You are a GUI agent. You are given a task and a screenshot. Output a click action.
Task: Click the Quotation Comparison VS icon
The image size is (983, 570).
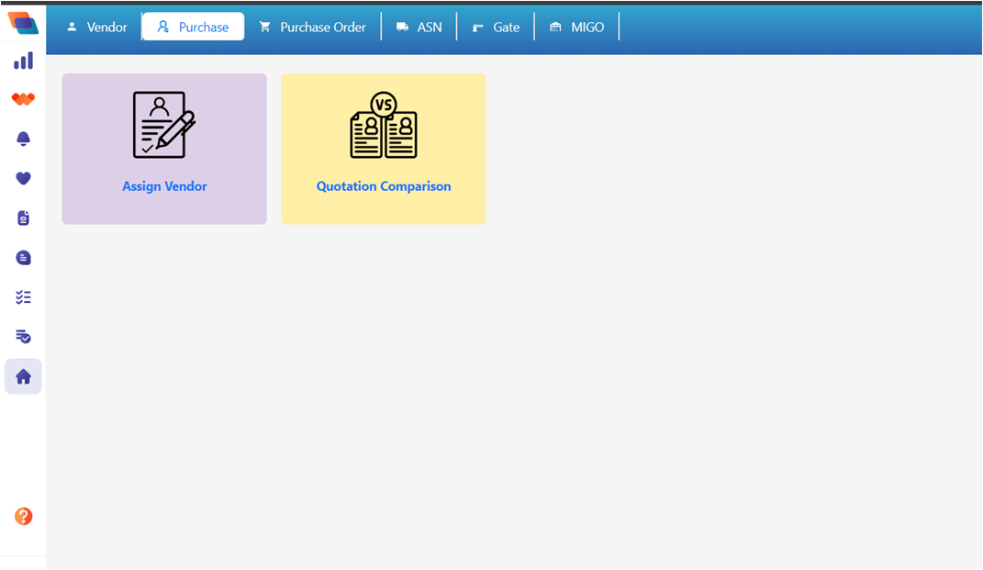(x=384, y=125)
